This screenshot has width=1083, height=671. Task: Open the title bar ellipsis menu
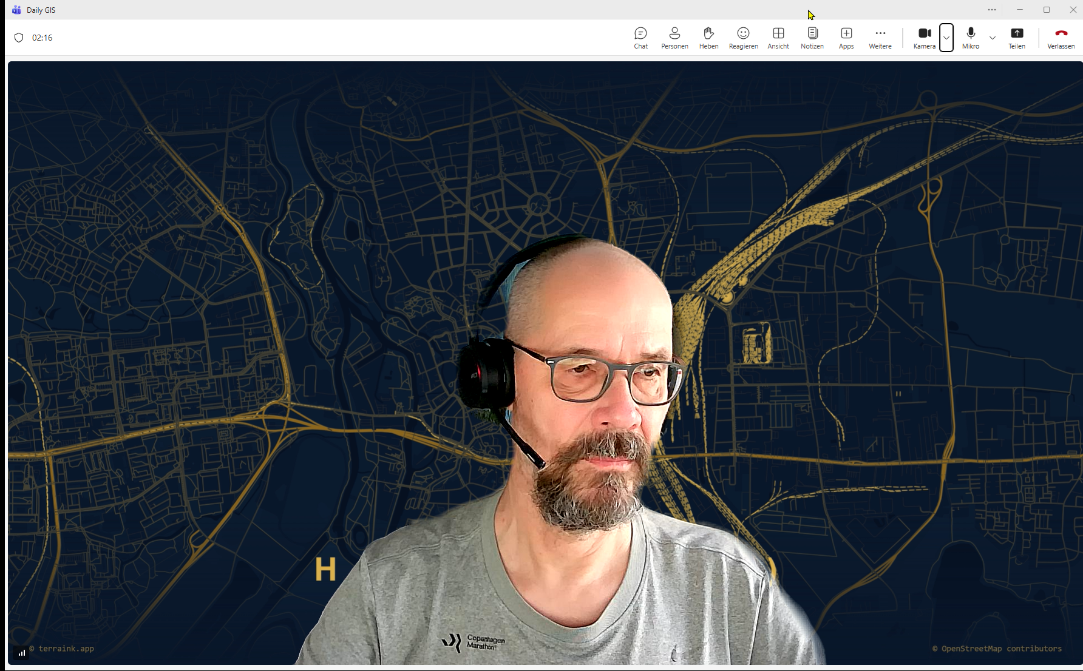click(x=992, y=10)
